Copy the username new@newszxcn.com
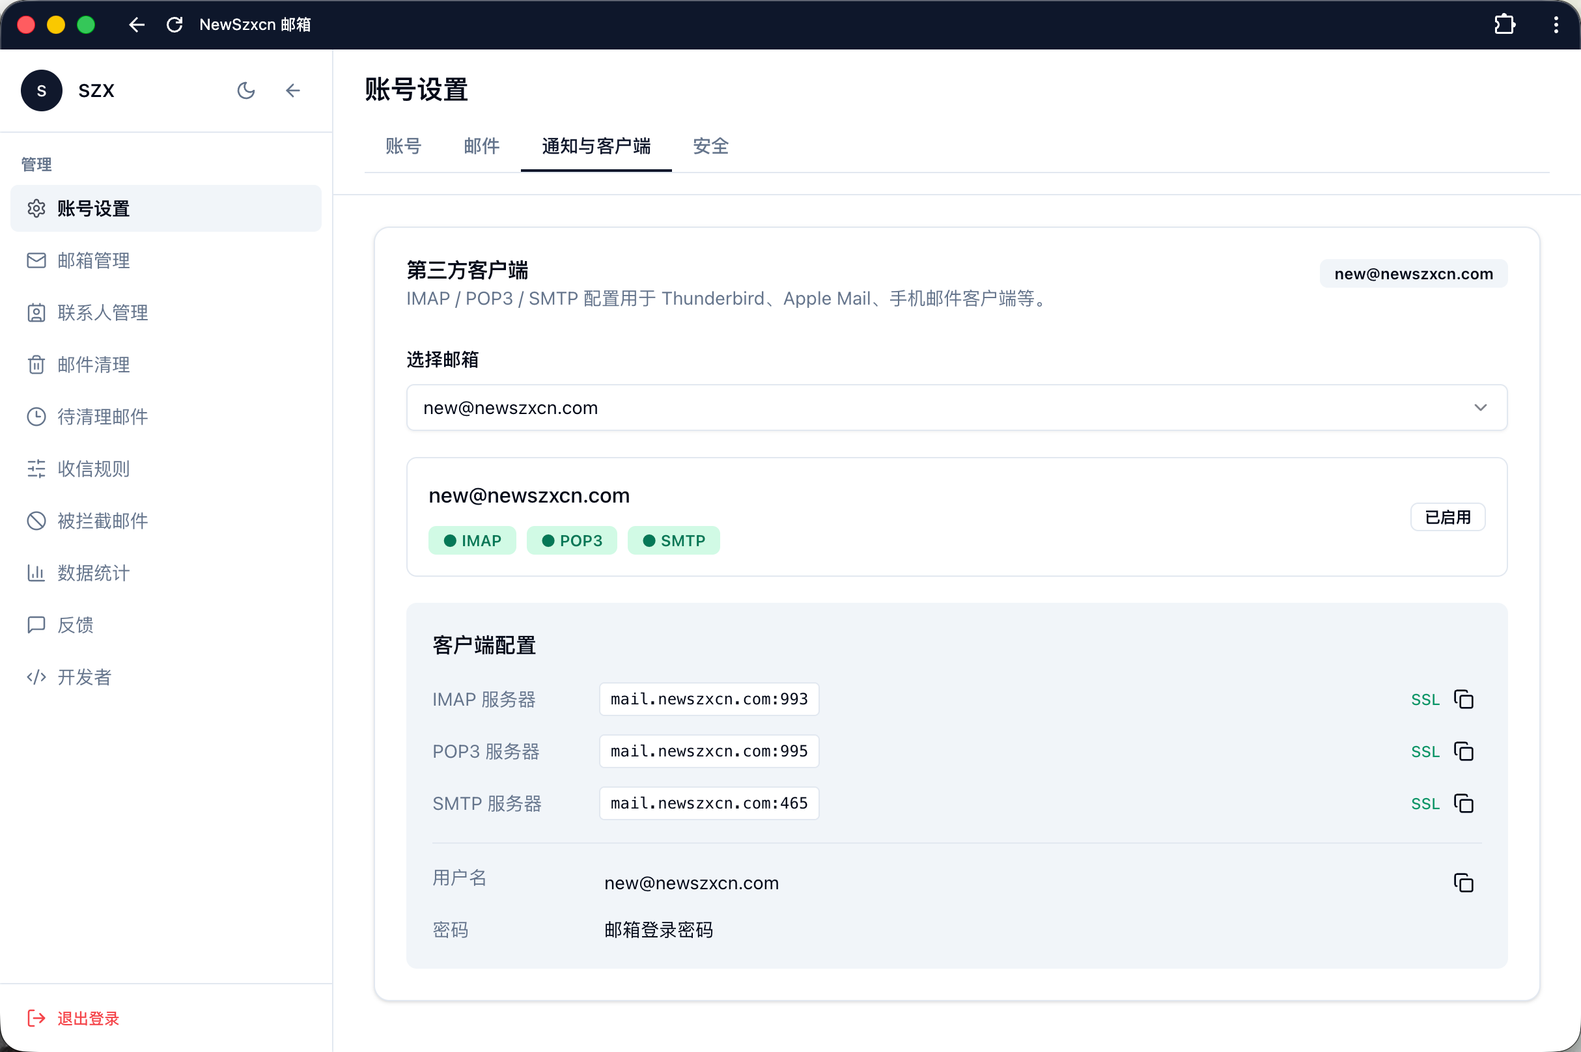Image resolution: width=1581 pixels, height=1052 pixels. pyautogui.click(x=1463, y=882)
